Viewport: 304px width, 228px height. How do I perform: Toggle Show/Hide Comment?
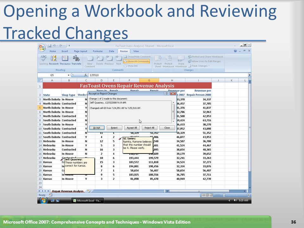(x=137, y=57)
